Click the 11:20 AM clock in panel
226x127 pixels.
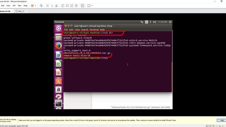[x=162, y=22]
